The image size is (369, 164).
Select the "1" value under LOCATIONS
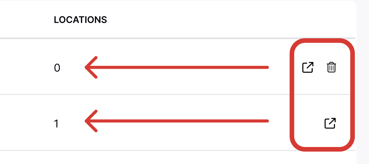click(x=56, y=124)
